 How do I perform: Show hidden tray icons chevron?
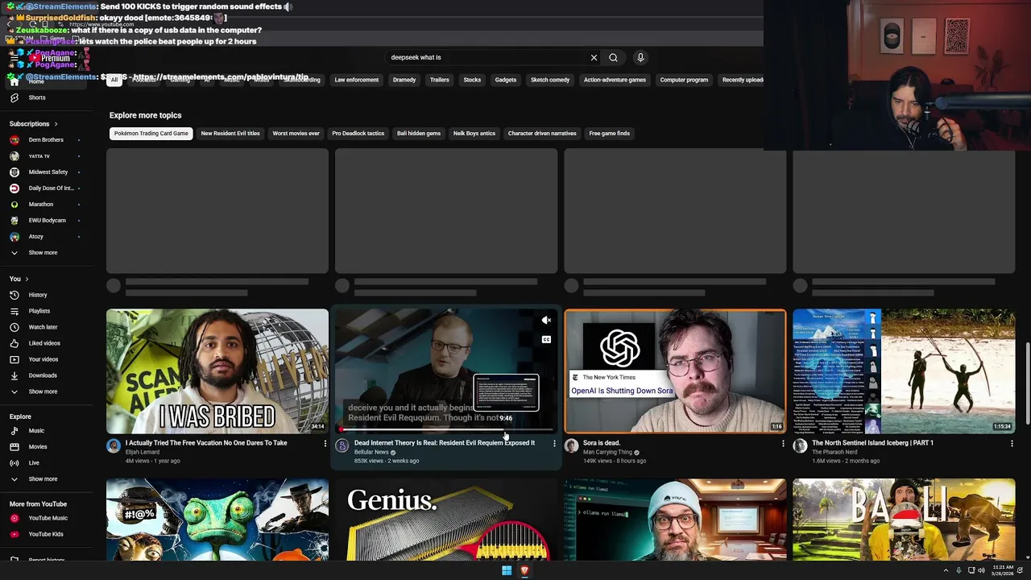[x=946, y=570]
